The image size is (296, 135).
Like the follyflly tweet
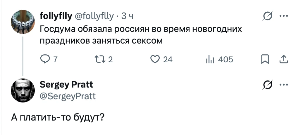tap(154, 60)
